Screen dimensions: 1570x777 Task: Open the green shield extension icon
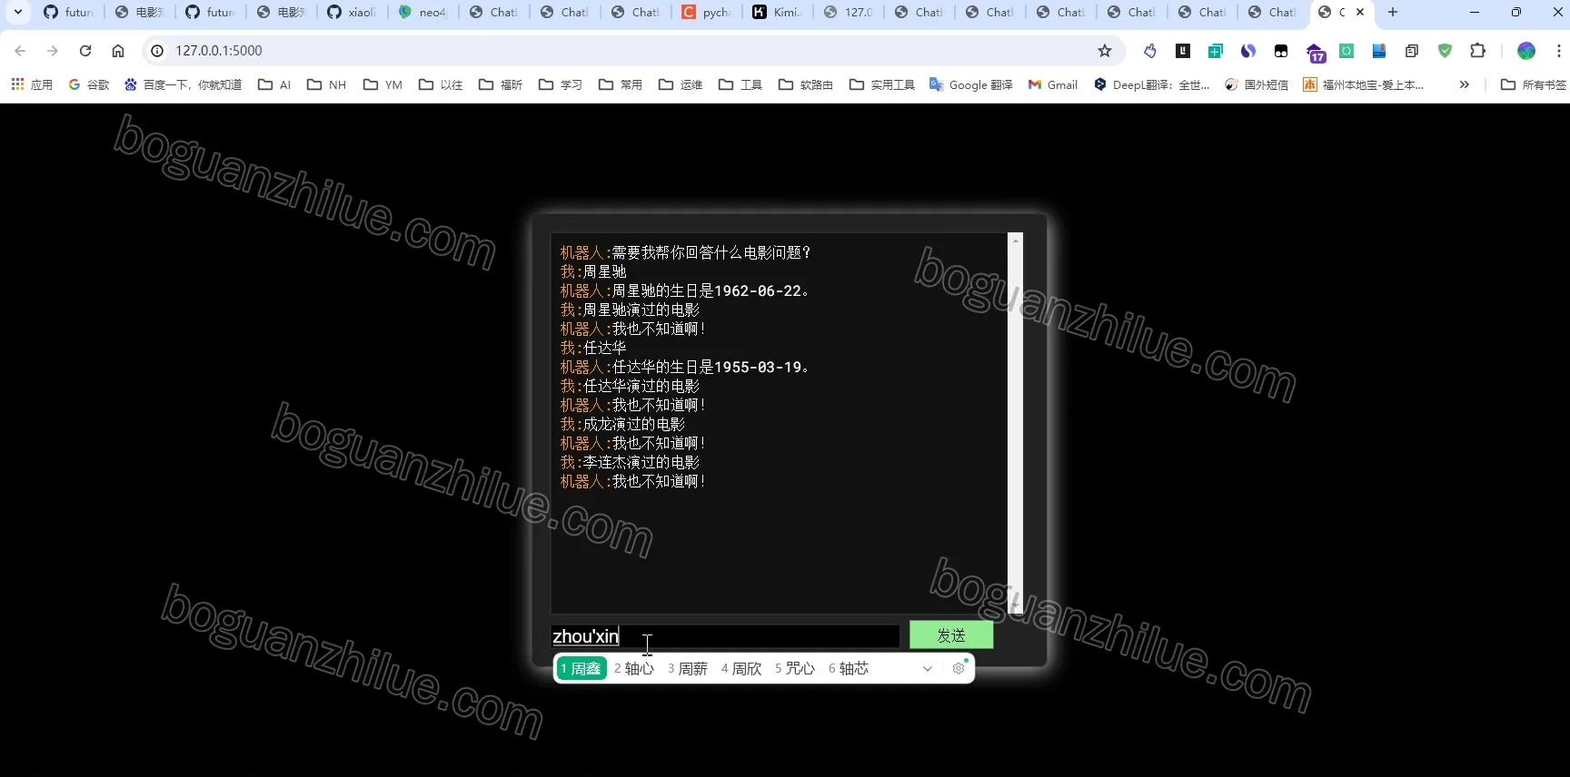tap(1445, 51)
